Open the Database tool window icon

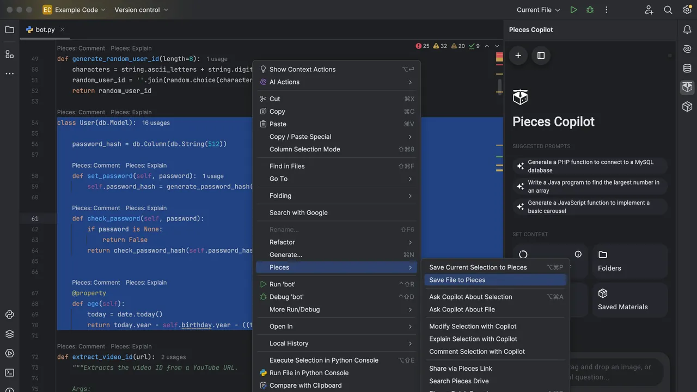click(687, 68)
